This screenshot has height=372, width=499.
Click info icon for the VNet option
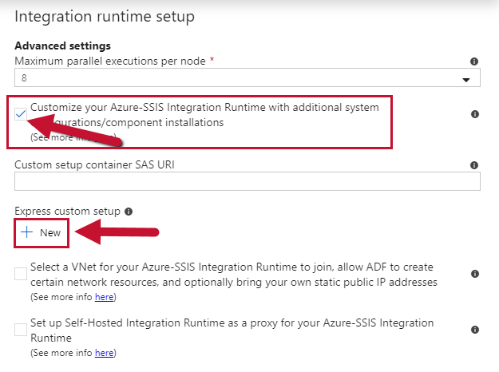tap(474, 274)
